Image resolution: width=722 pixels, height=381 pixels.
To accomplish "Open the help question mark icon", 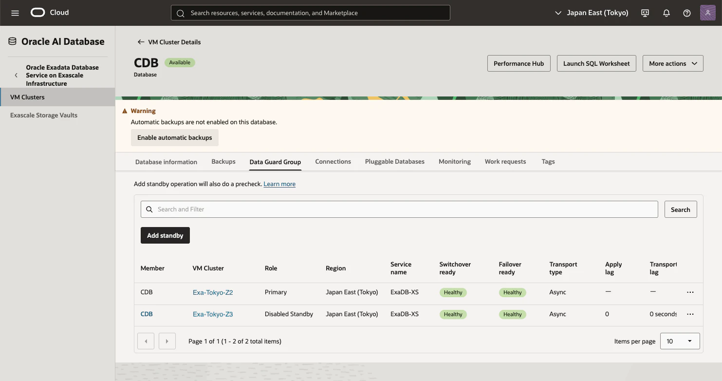I will (x=687, y=13).
